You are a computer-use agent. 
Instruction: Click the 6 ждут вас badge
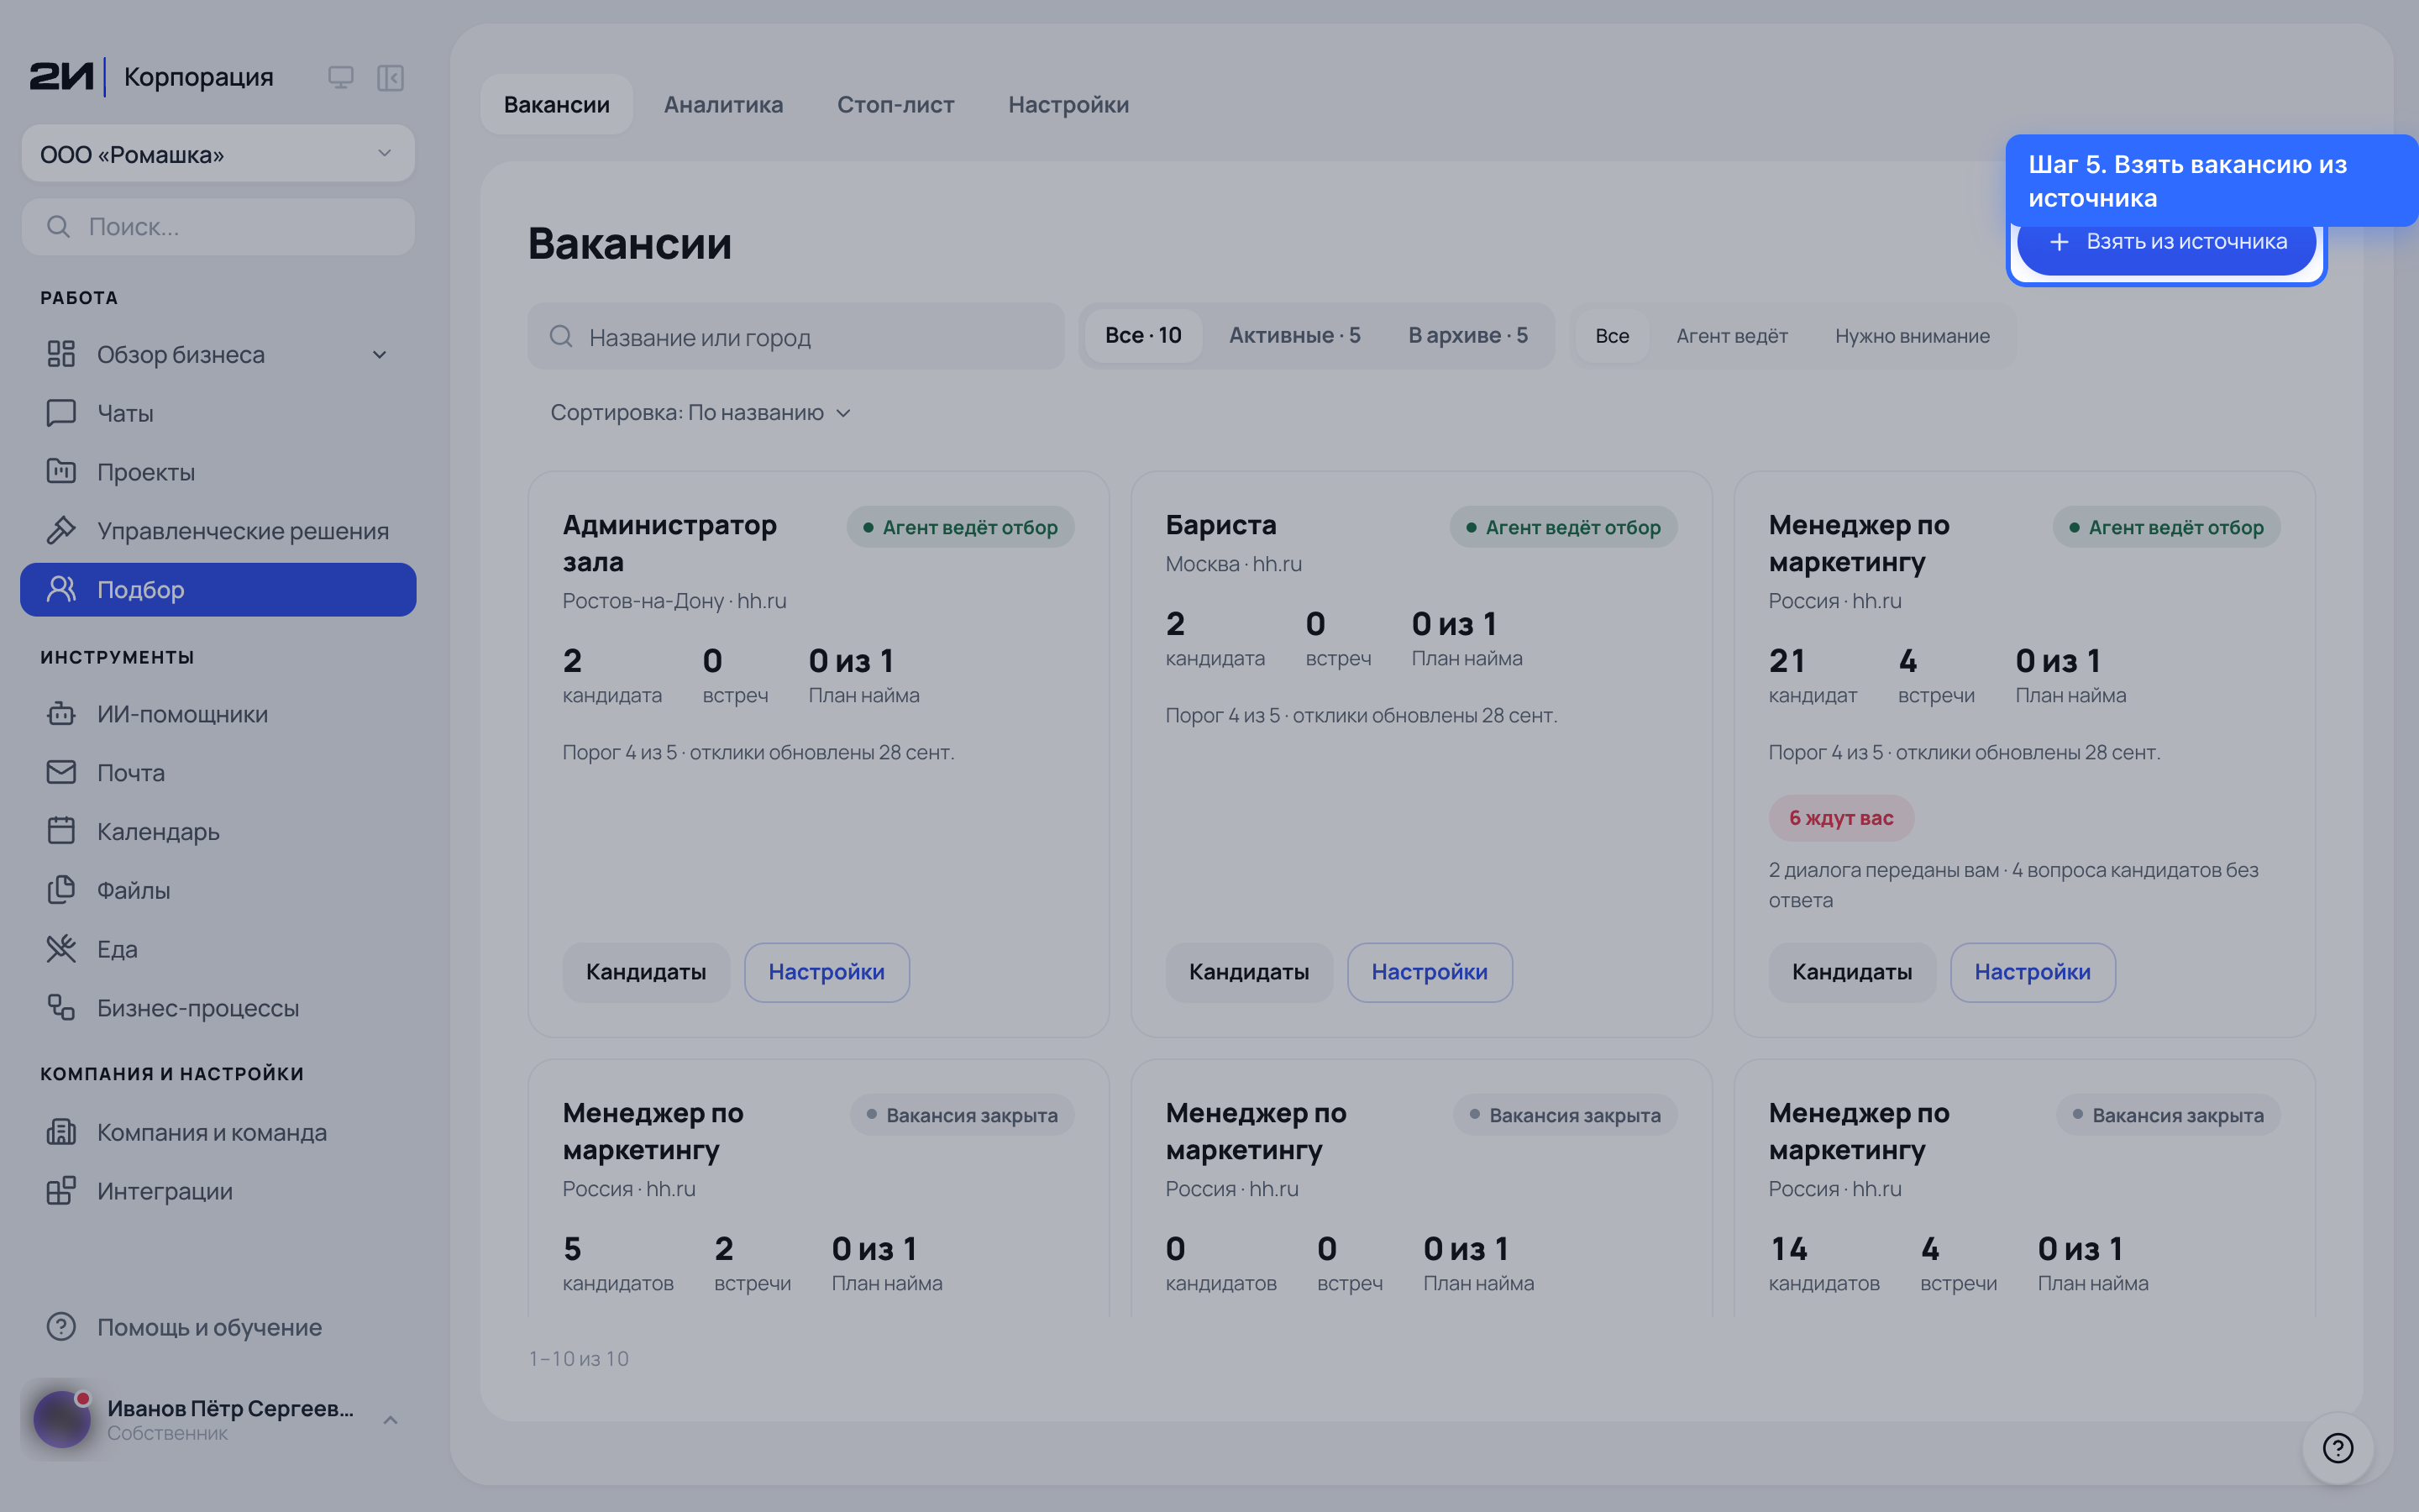(1841, 818)
